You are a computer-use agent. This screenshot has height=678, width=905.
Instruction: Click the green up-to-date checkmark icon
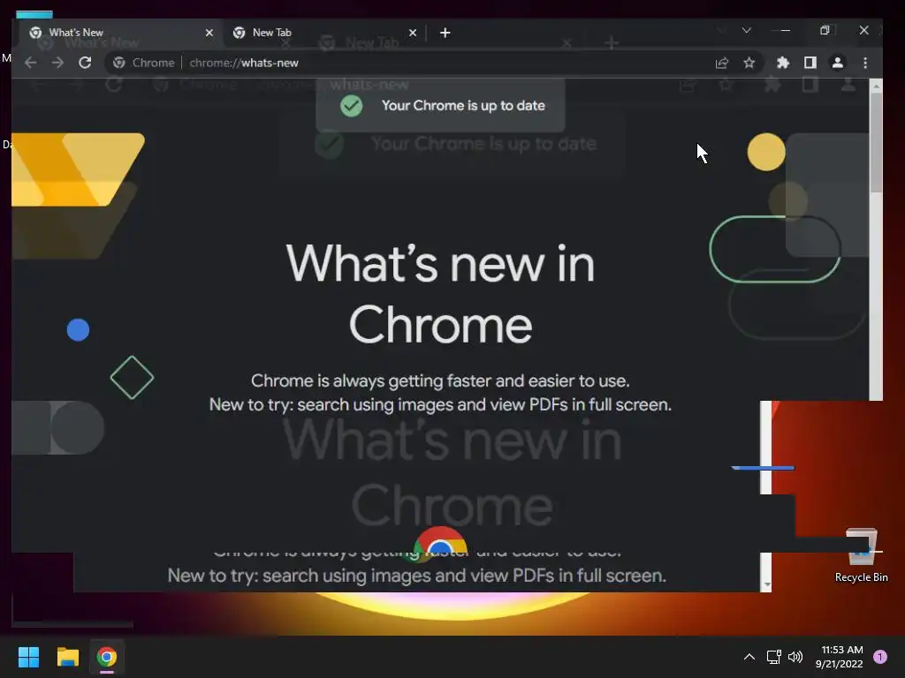pyautogui.click(x=351, y=106)
